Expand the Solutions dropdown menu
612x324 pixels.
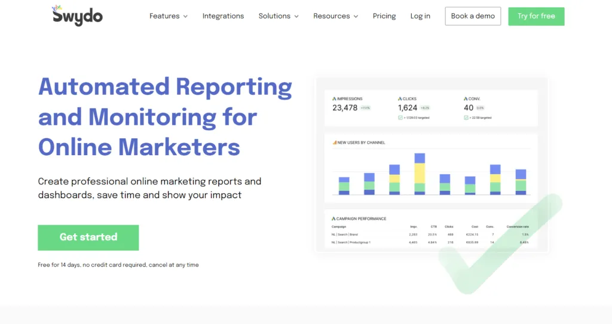tap(279, 16)
